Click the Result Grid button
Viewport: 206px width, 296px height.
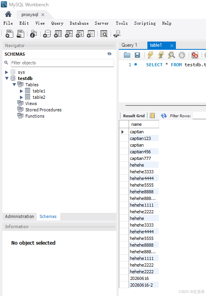point(134,116)
